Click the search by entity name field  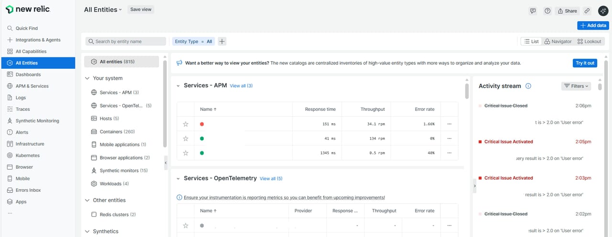point(126,42)
